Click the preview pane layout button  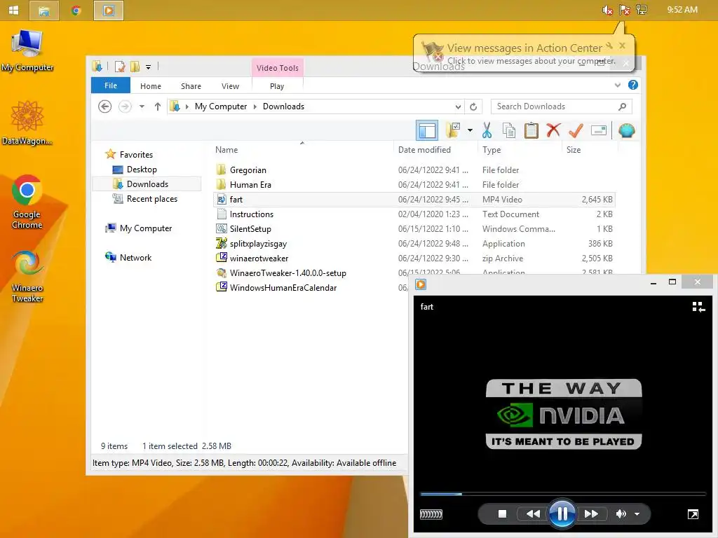(427, 130)
